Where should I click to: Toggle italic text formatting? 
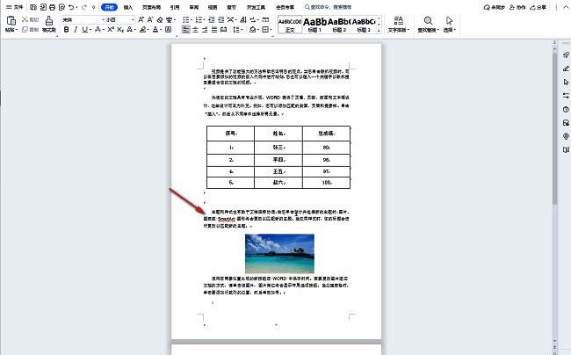[76, 29]
